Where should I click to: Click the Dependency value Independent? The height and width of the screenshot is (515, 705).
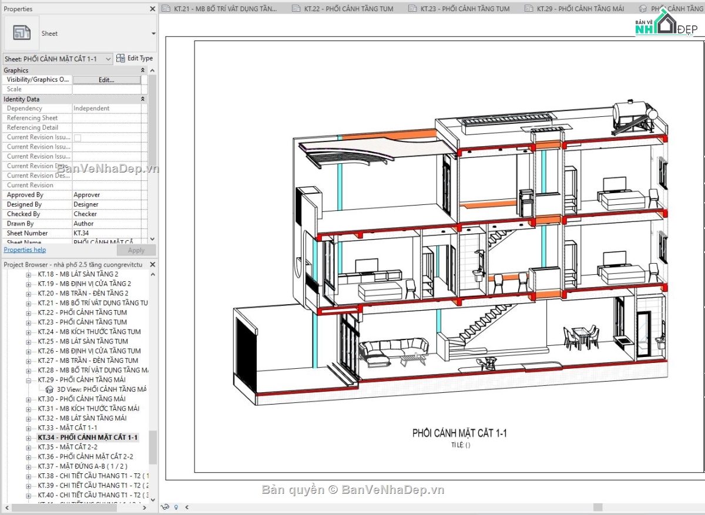(91, 108)
